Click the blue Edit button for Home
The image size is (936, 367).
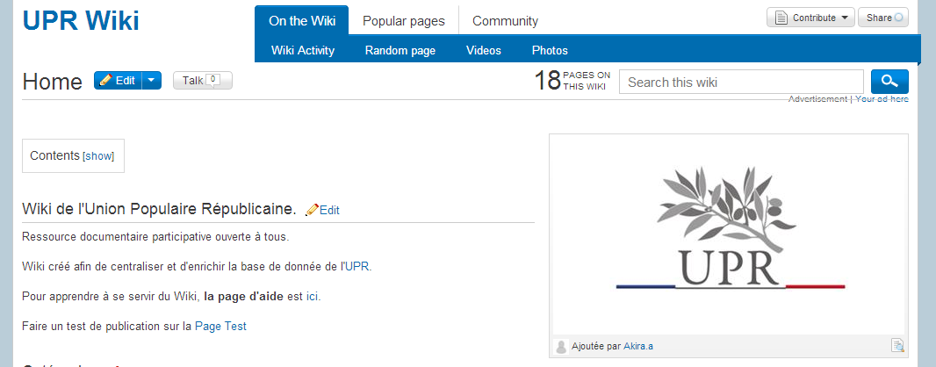tap(118, 81)
